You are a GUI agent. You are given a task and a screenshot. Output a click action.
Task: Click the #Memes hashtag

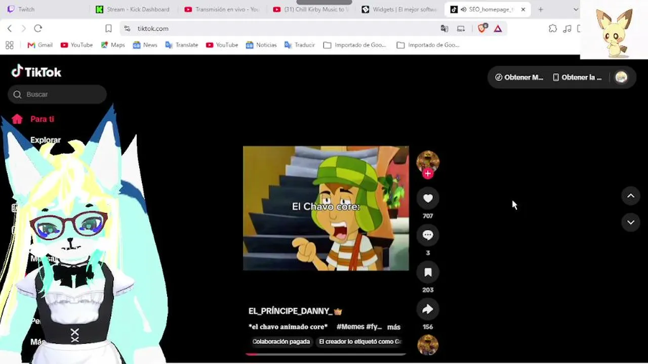tap(350, 327)
